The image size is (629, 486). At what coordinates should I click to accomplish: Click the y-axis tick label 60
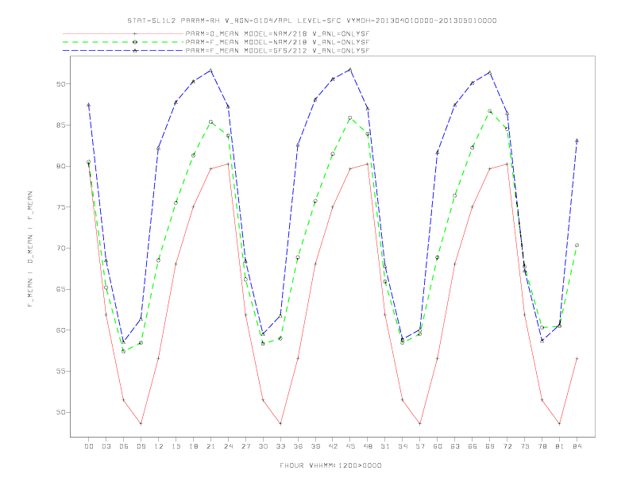point(60,330)
